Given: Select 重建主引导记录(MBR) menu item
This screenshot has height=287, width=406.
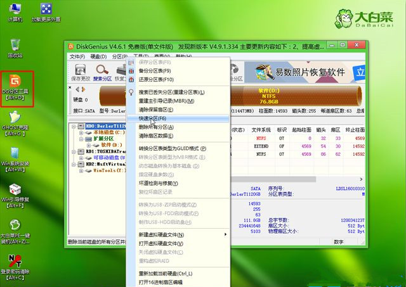Looking at the screenshot, I should (166, 101).
